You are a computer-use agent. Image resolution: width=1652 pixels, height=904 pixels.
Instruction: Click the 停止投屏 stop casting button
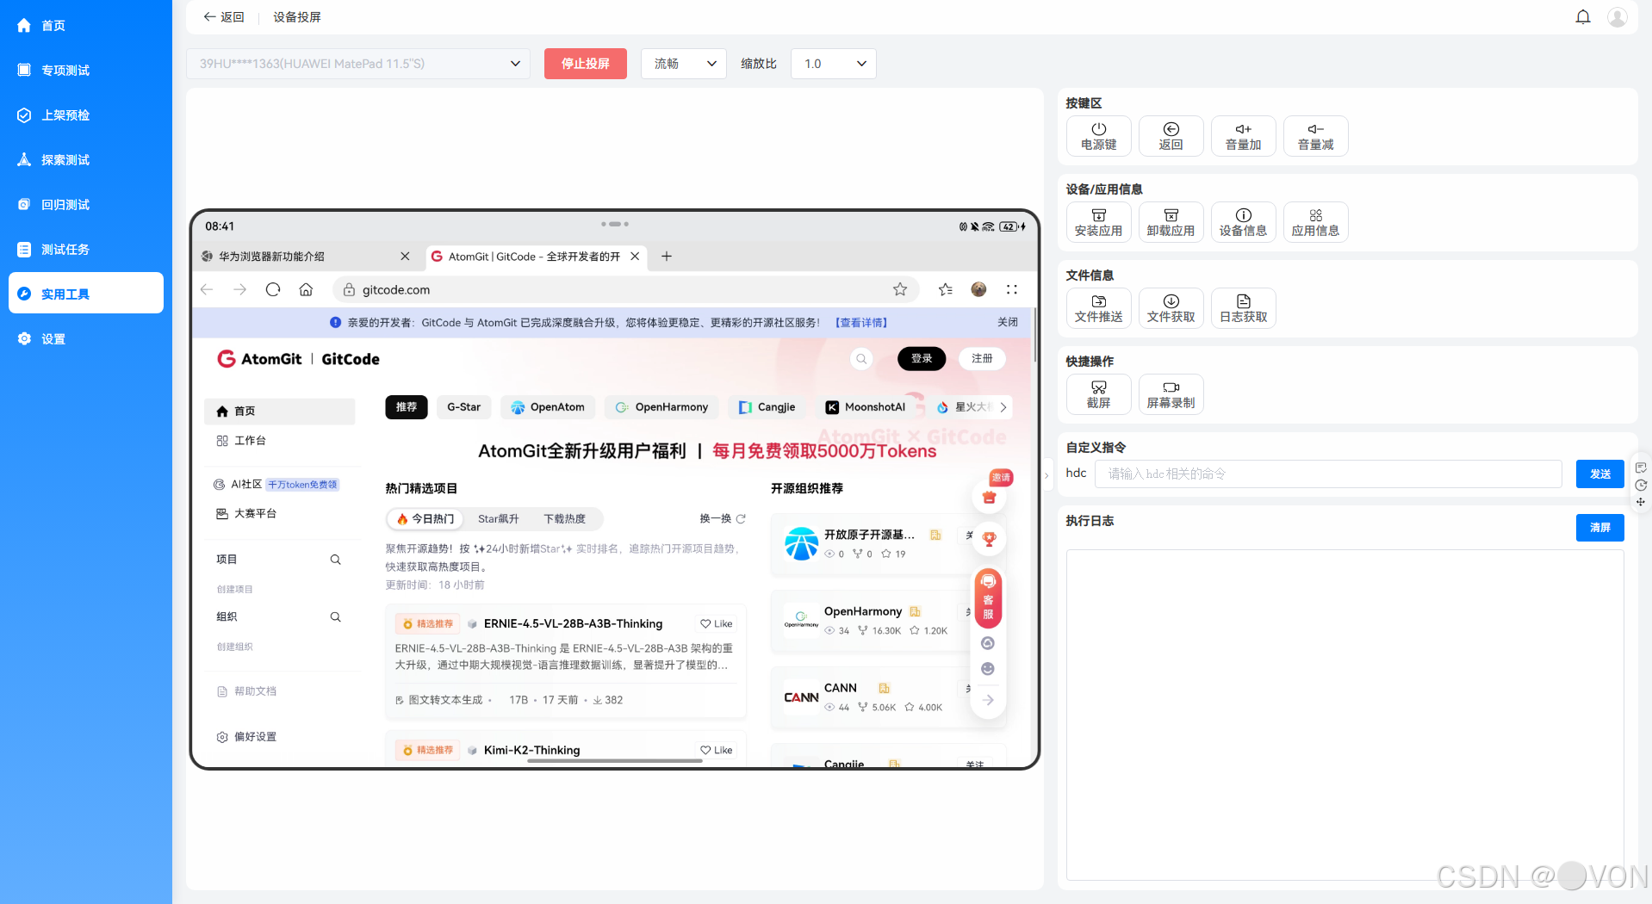[x=585, y=63]
